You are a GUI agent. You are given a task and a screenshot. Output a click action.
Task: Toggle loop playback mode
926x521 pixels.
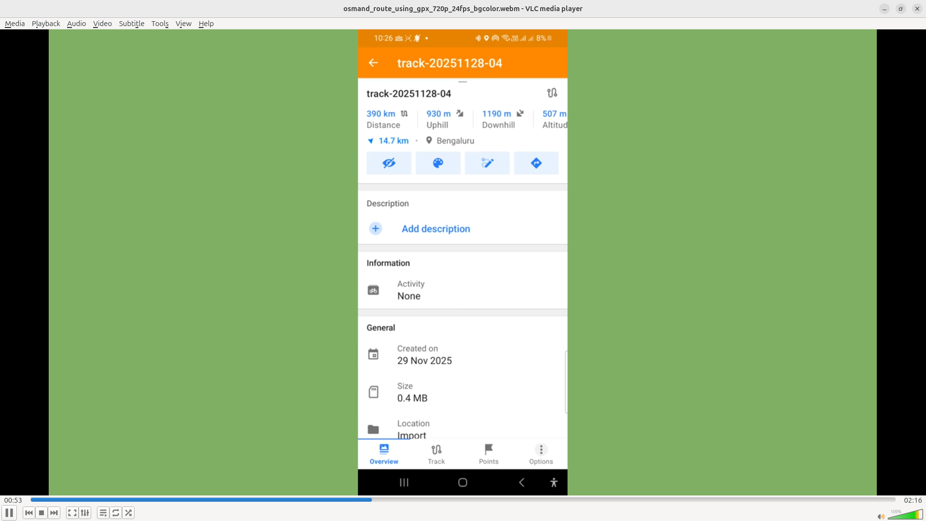tap(116, 513)
